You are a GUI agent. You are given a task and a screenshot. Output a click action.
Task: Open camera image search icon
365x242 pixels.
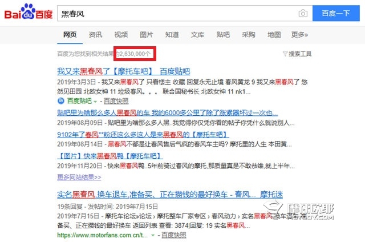[x=303, y=14]
